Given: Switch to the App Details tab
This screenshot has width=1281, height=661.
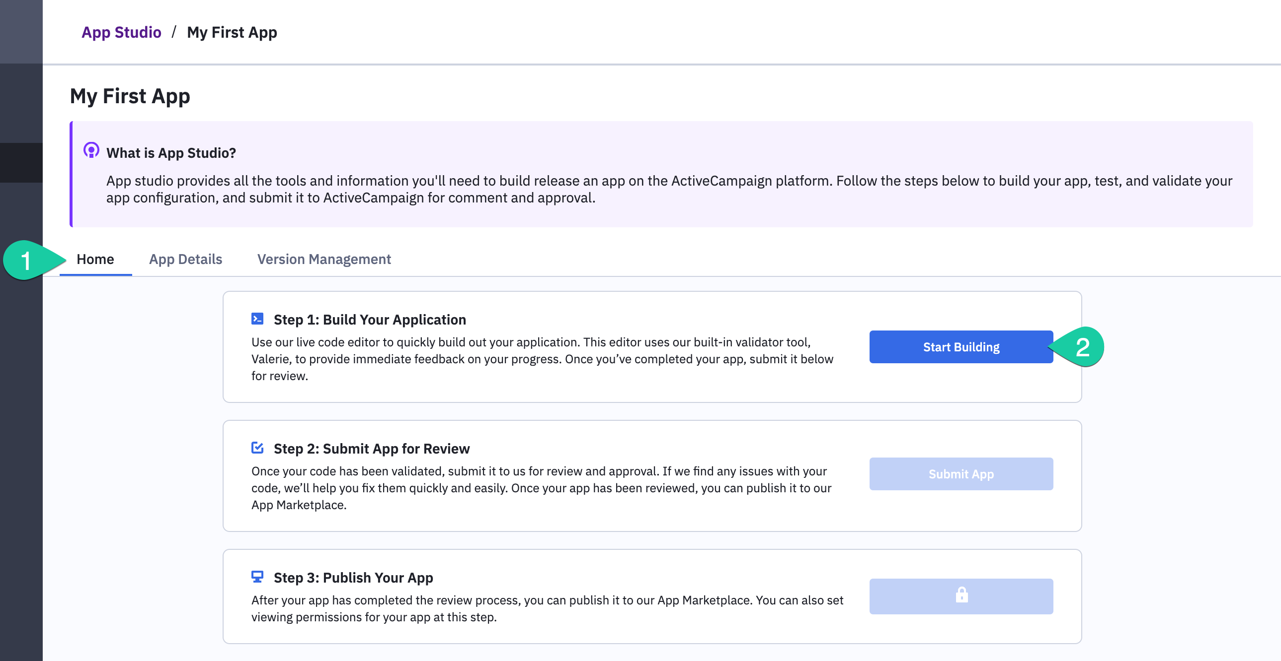Looking at the screenshot, I should pyautogui.click(x=185, y=259).
